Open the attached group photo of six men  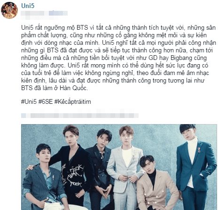point(119,167)
